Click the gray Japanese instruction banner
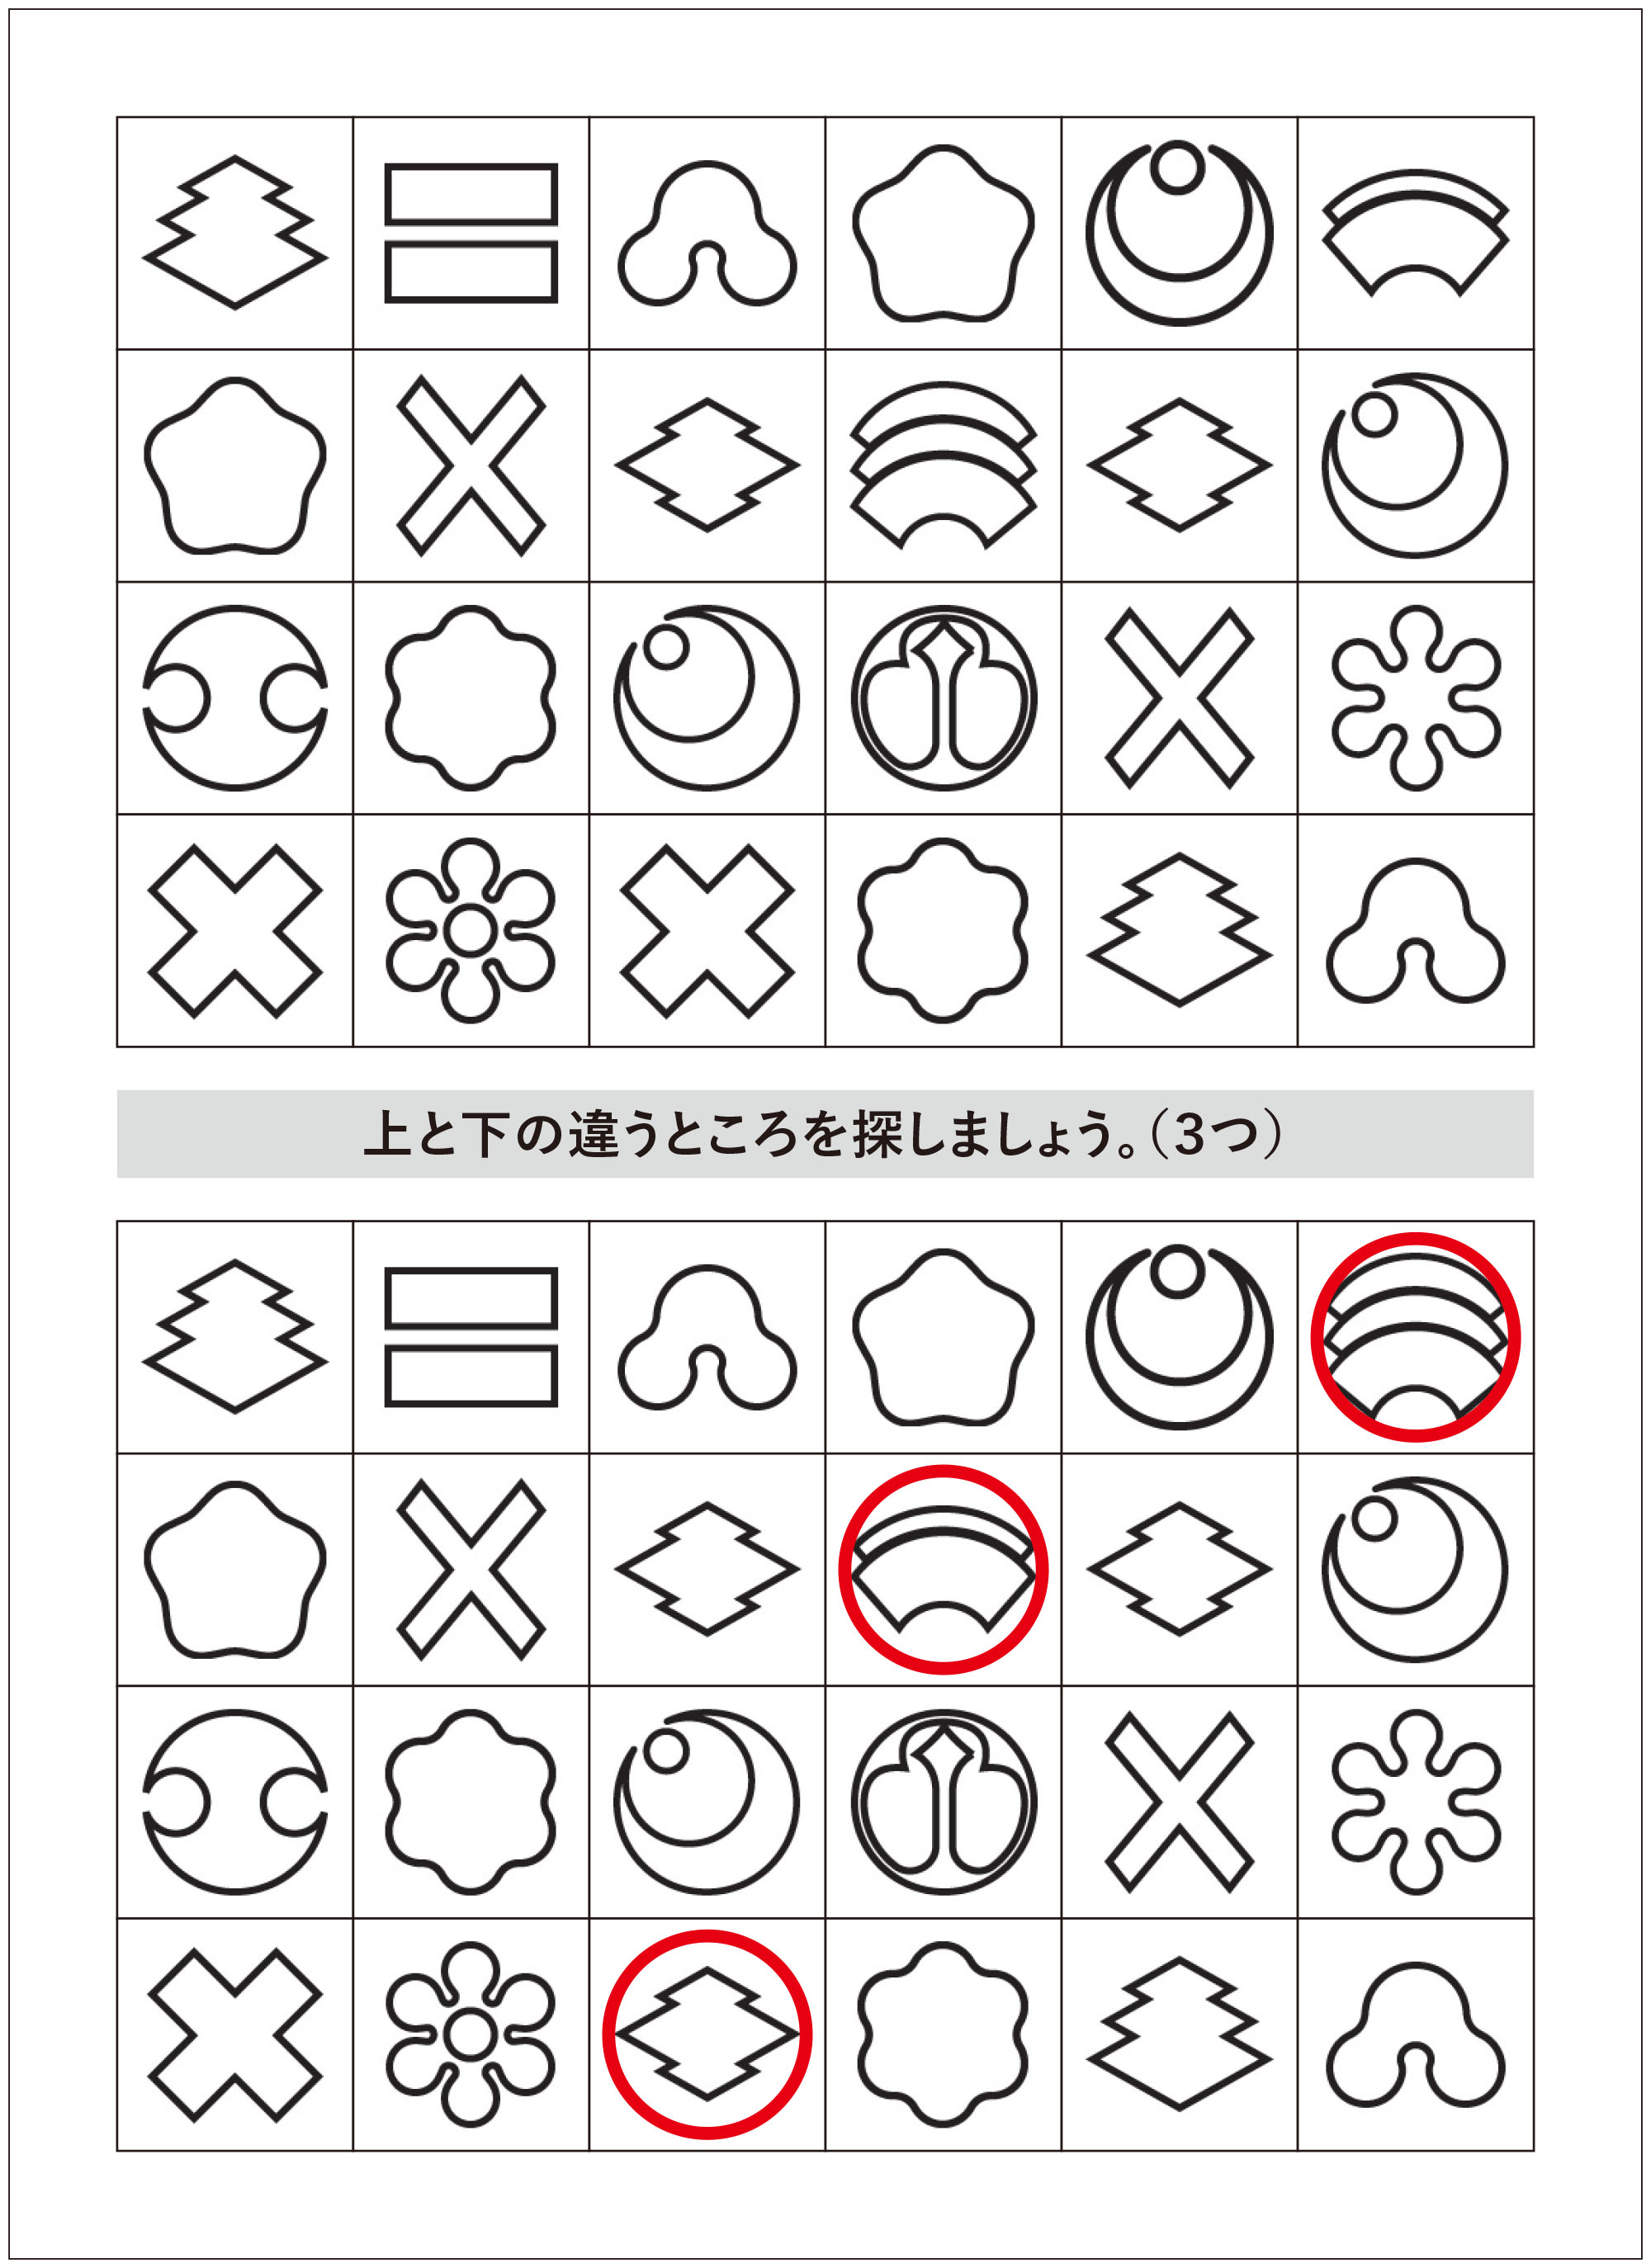Viewport: 1651px width, 2268px height. (825, 1133)
